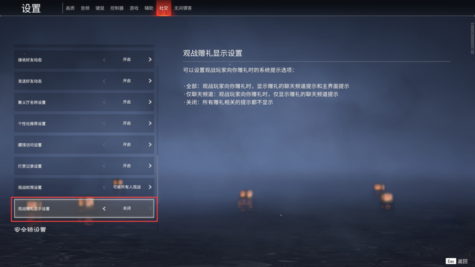475x267 pixels.
Task: Click left arrow for 观战权限设置
Action: click(104, 187)
